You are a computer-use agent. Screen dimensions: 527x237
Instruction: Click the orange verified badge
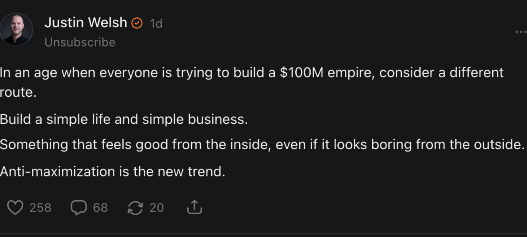click(x=136, y=22)
